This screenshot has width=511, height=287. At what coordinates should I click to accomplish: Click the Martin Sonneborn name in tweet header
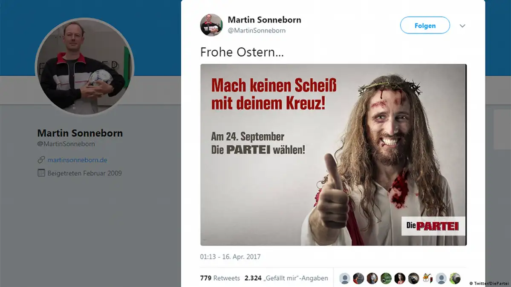(x=264, y=20)
